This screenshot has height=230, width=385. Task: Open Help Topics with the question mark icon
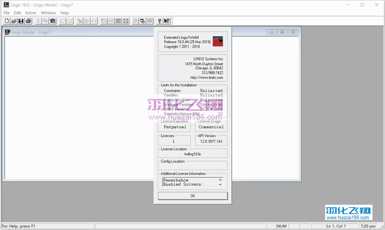(159, 21)
